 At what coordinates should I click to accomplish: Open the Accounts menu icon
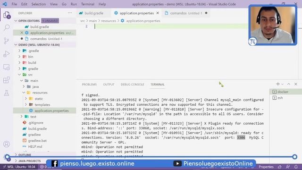[x=7, y=144]
